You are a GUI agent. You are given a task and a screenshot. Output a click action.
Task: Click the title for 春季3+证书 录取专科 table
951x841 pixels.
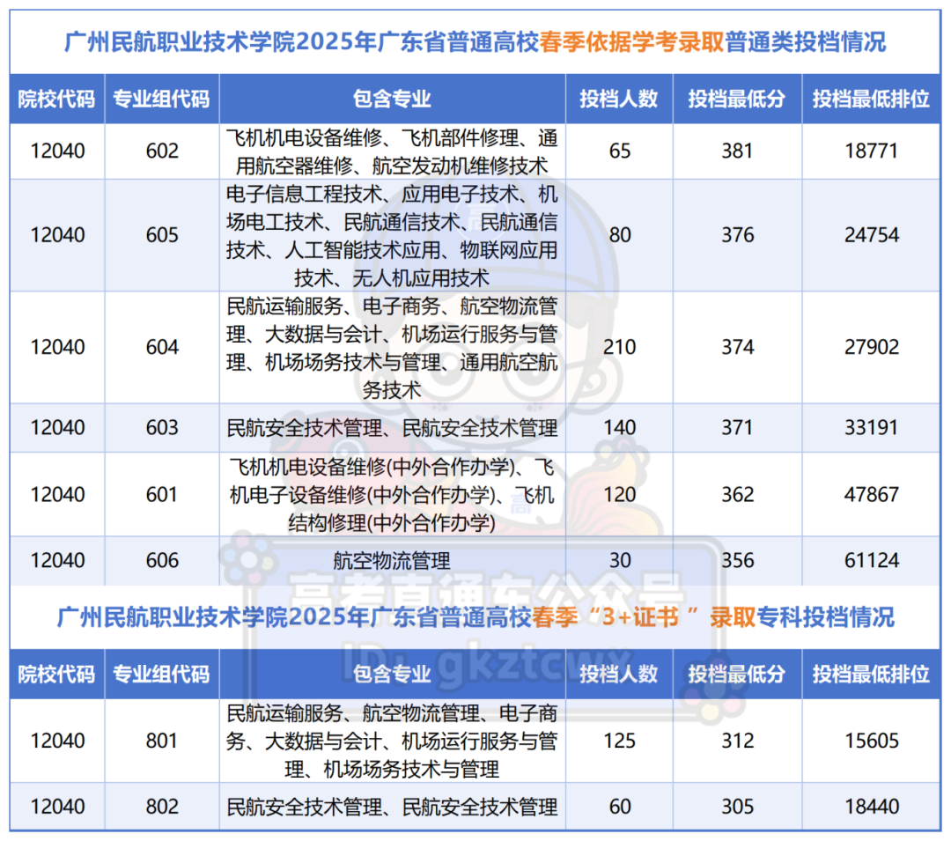click(x=475, y=618)
